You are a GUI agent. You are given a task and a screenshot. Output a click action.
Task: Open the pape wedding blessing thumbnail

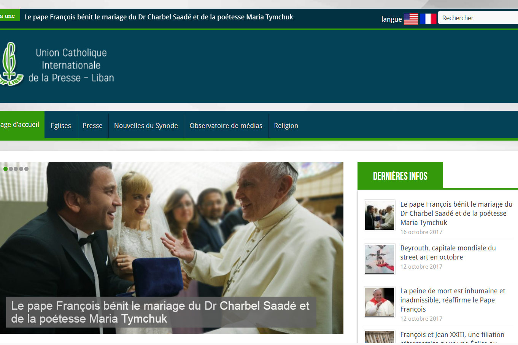[x=380, y=215]
